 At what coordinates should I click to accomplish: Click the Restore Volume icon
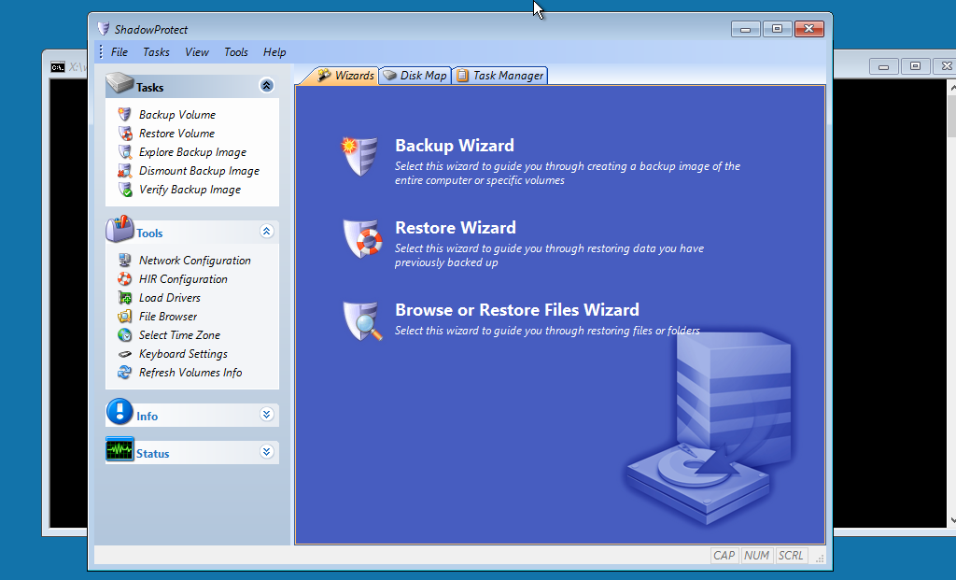coord(124,134)
